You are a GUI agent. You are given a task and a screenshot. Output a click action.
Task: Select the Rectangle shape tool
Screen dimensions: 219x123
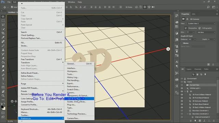coord(3,87)
